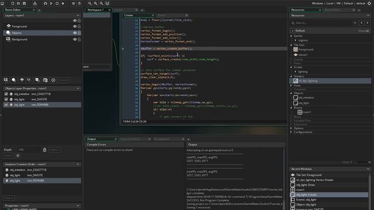Create new asset layer icon
Viewport: 374px width, 210px height.
click(x=37, y=80)
